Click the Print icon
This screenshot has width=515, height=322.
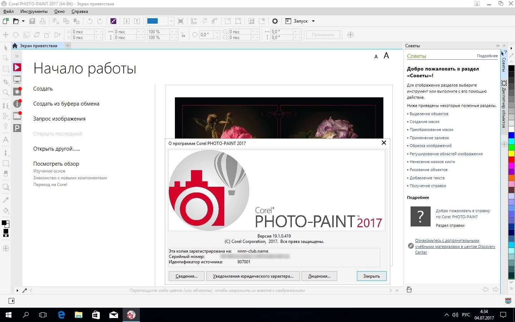43,21
